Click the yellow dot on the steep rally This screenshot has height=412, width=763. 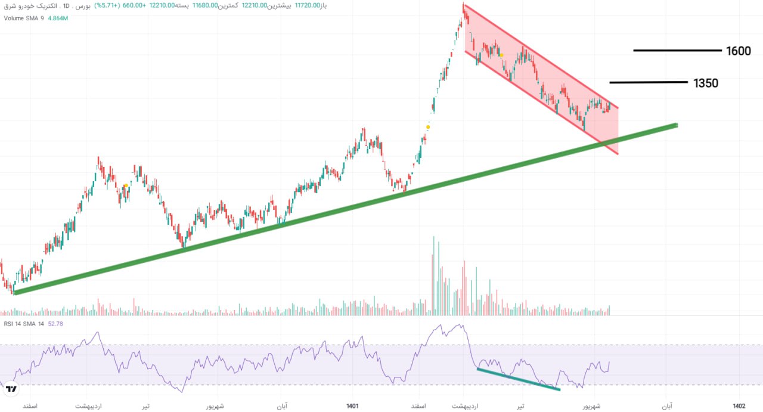pos(427,126)
